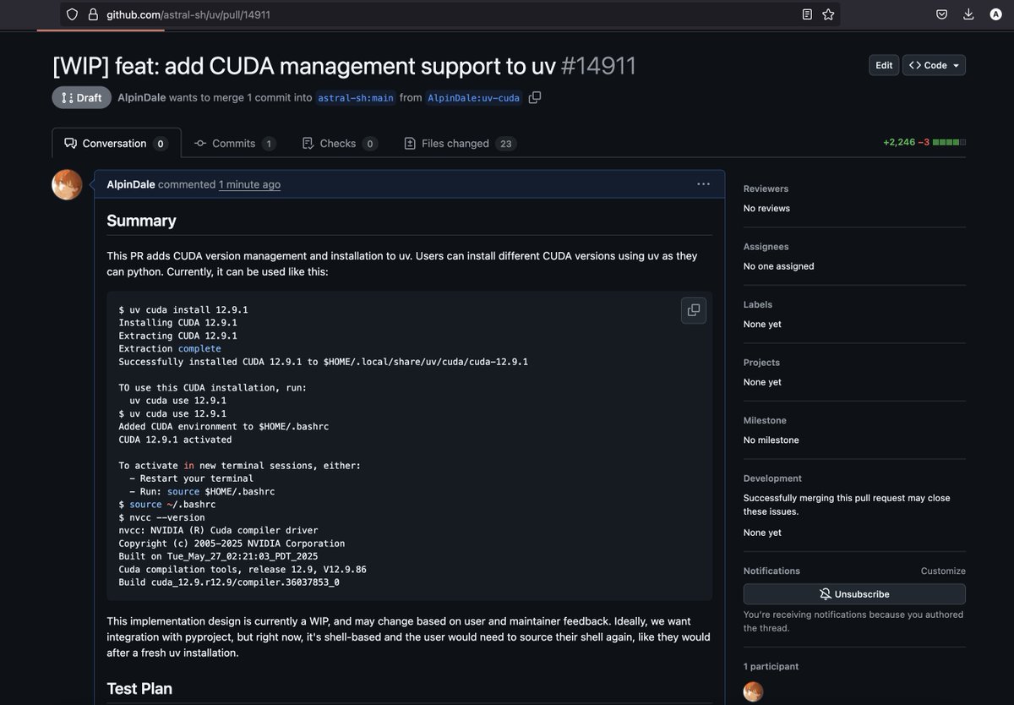The height and width of the screenshot is (705, 1014).
Task: Click the '1 participant' text
Action: 771,666
